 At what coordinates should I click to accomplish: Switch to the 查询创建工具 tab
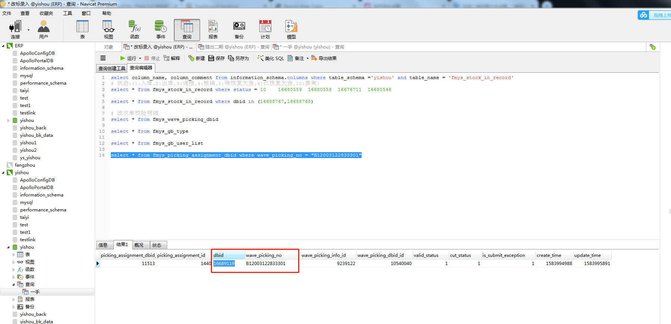[112, 68]
